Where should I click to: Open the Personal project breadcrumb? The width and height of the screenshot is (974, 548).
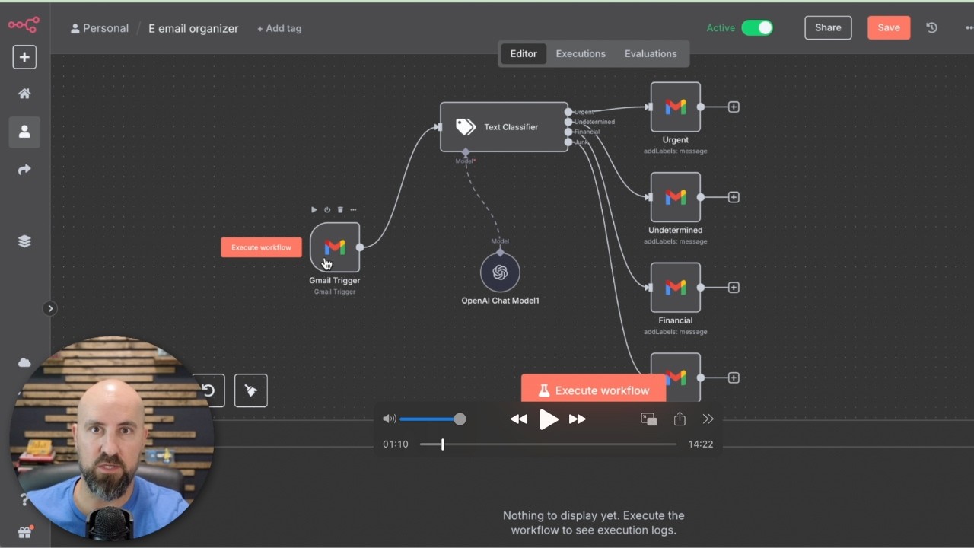[100, 28]
